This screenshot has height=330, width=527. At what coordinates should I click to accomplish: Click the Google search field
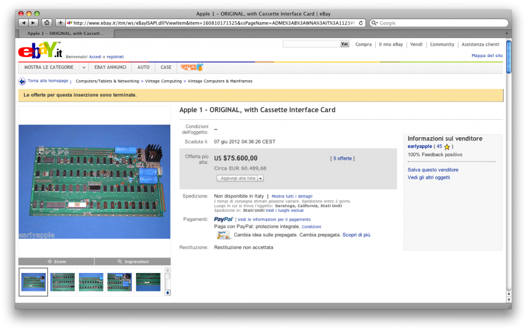(438, 23)
